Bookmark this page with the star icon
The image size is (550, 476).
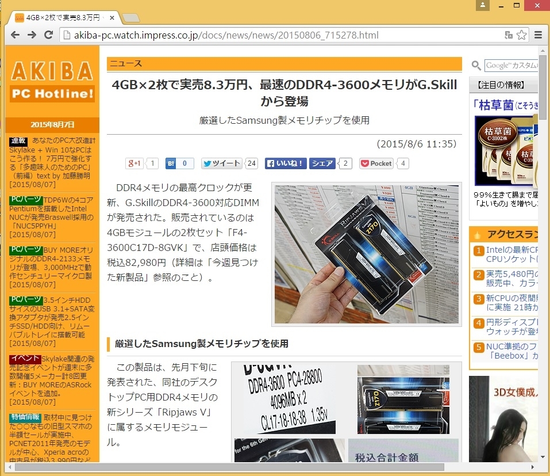point(522,35)
